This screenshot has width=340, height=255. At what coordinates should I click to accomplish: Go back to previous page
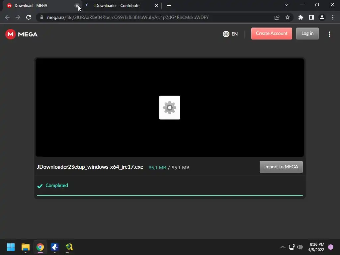coord(7,17)
